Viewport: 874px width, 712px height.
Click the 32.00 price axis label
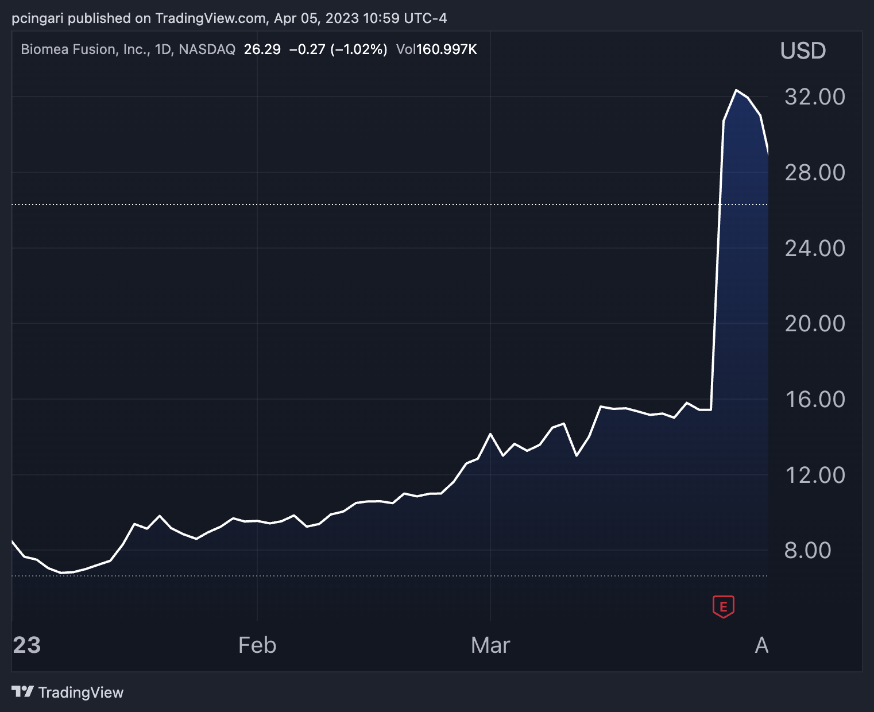coord(814,96)
